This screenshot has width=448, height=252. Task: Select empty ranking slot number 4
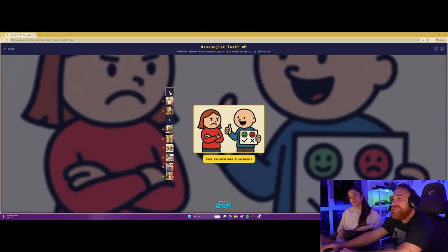click(169, 120)
